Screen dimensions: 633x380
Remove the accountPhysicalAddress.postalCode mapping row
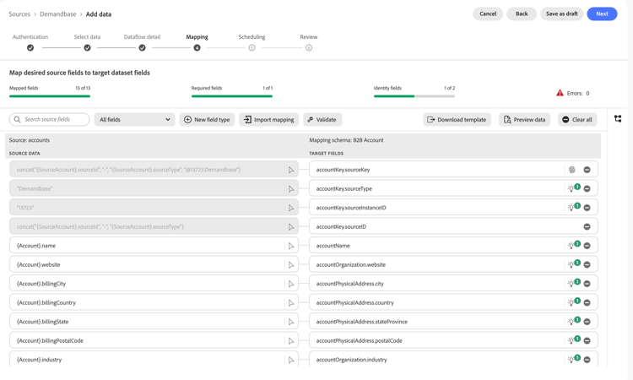tap(587, 340)
